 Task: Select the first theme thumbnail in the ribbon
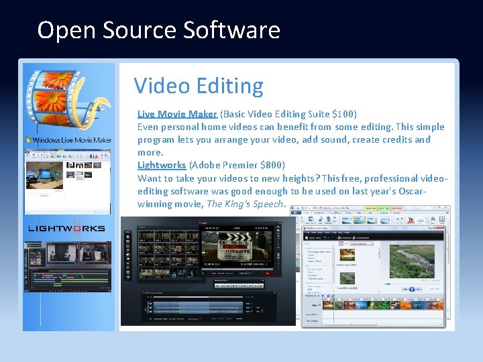[347, 221]
